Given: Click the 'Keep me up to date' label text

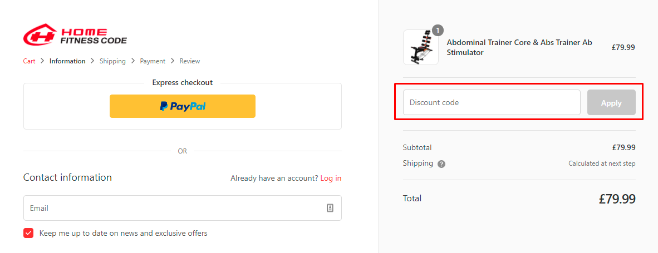Looking at the screenshot, I should (x=123, y=233).
